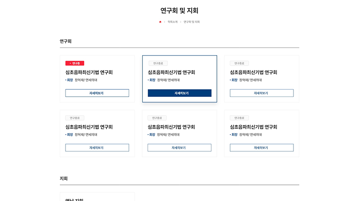The width and height of the screenshot is (359, 201).
Task: Click 자세히보기 in second row's first card
Action: click(x=97, y=148)
